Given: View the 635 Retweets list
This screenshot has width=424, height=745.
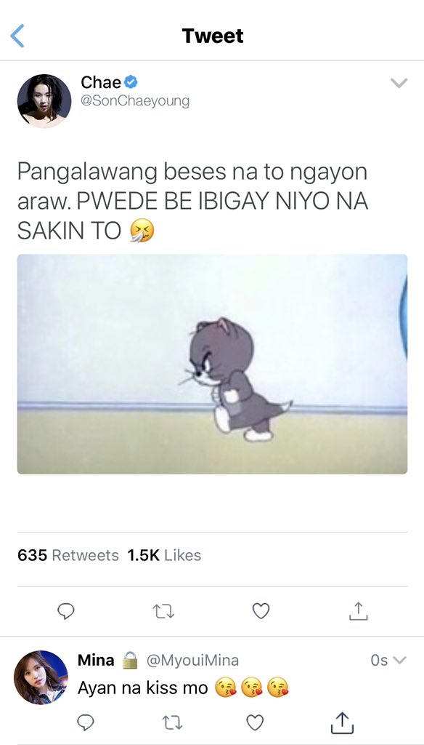Looking at the screenshot, I should pos(68,555).
